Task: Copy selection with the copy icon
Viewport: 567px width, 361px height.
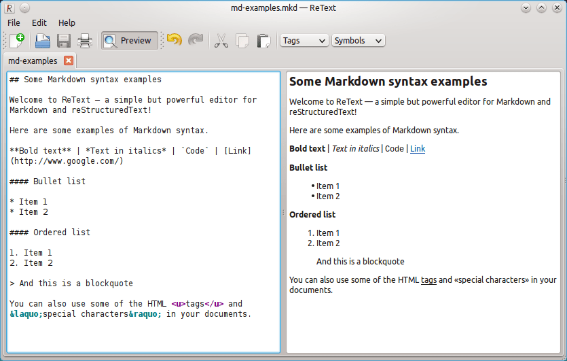Action: (242, 41)
